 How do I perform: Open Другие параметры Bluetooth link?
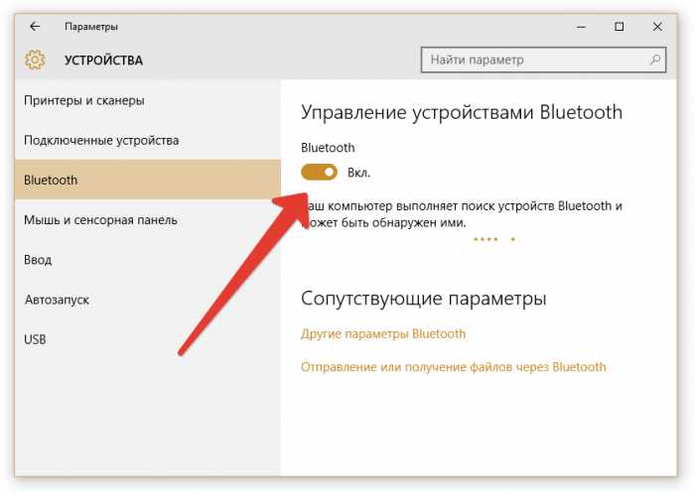[x=383, y=333]
